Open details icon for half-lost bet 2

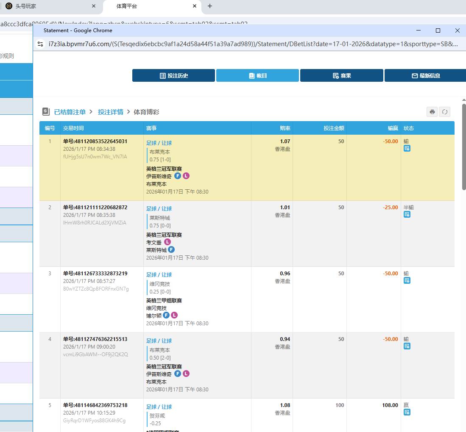click(407, 214)
